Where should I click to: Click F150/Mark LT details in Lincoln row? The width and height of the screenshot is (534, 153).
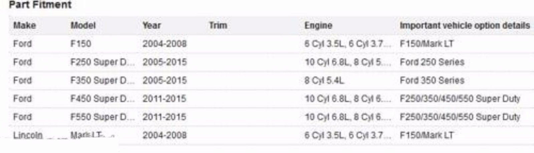pyautogui.click(x=427, y=135)
